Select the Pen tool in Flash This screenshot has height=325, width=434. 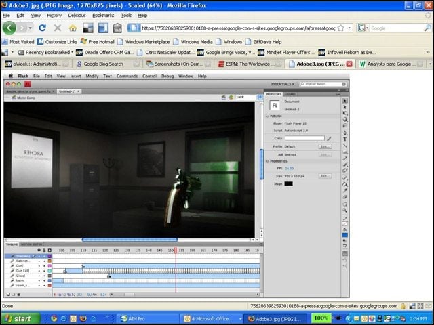pos(345,133)
